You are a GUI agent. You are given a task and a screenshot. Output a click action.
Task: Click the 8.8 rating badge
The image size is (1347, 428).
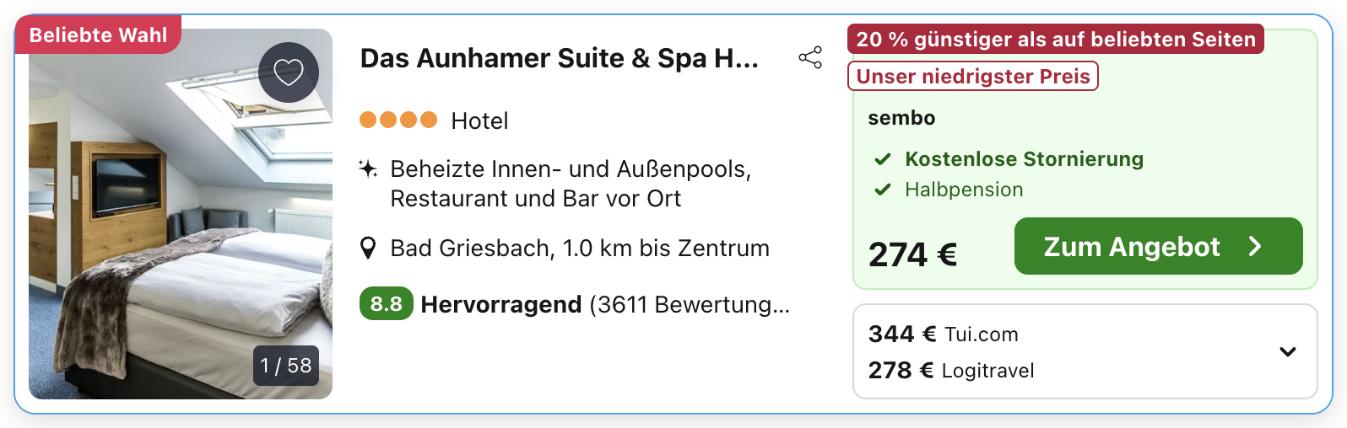point(386,304)
